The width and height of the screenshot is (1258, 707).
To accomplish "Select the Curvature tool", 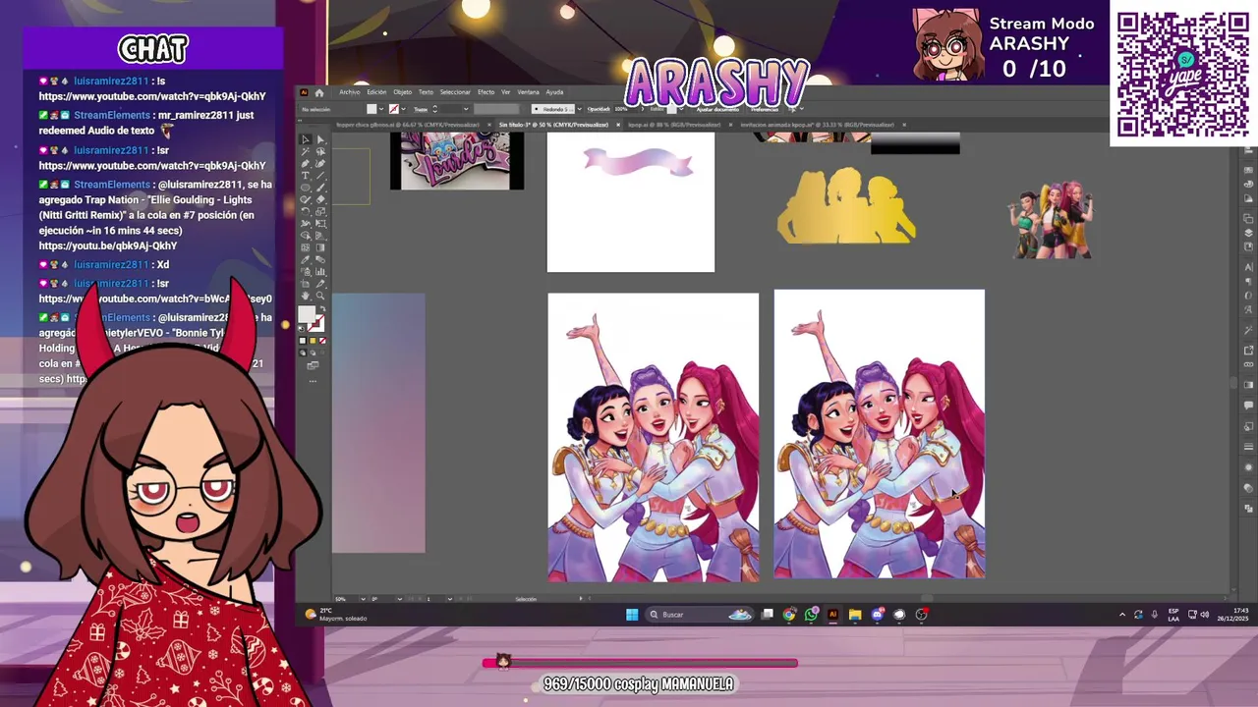I will pyautogui.click(x=320, y=164).
